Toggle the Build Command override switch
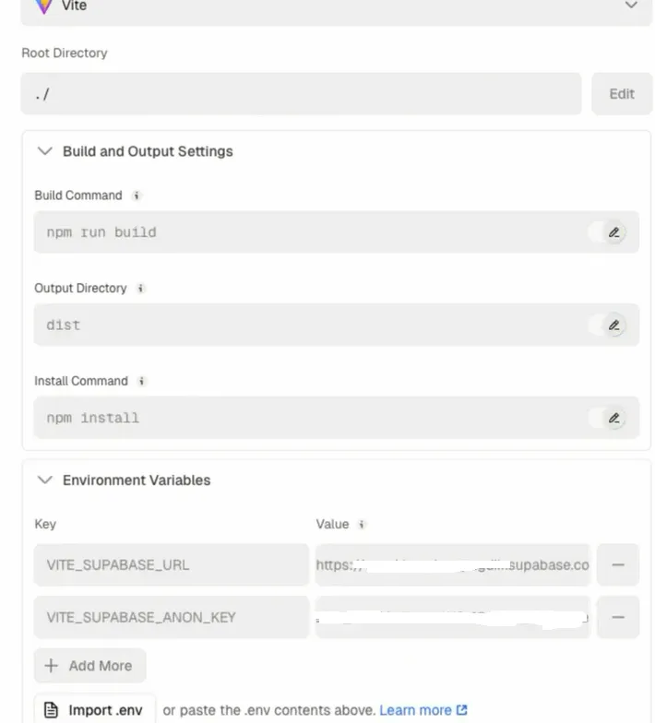 [608, 232]
